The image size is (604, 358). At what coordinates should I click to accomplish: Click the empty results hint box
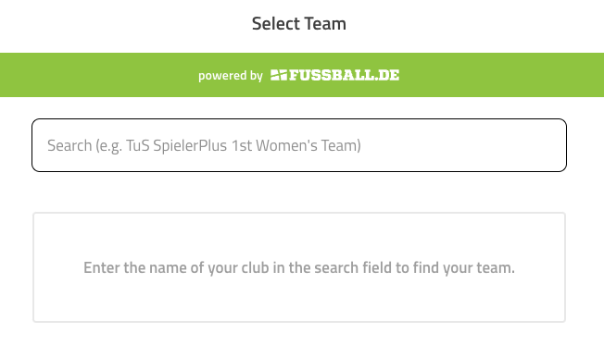point(299,267)
